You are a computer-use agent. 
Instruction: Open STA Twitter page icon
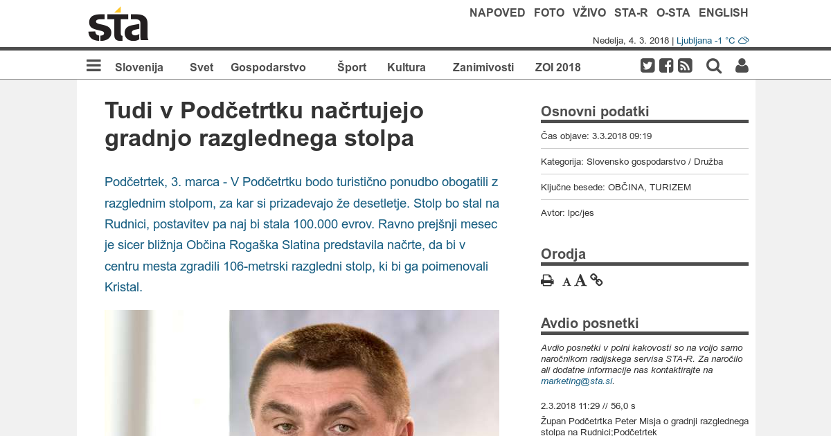click(647, 66)
